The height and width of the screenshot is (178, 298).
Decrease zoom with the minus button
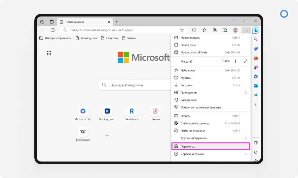pos(216,61)
